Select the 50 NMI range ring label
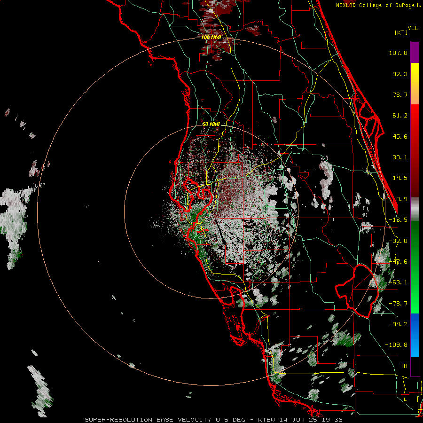 (211, 125)
